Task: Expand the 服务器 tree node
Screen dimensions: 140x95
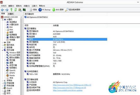Action: point(2,47)
